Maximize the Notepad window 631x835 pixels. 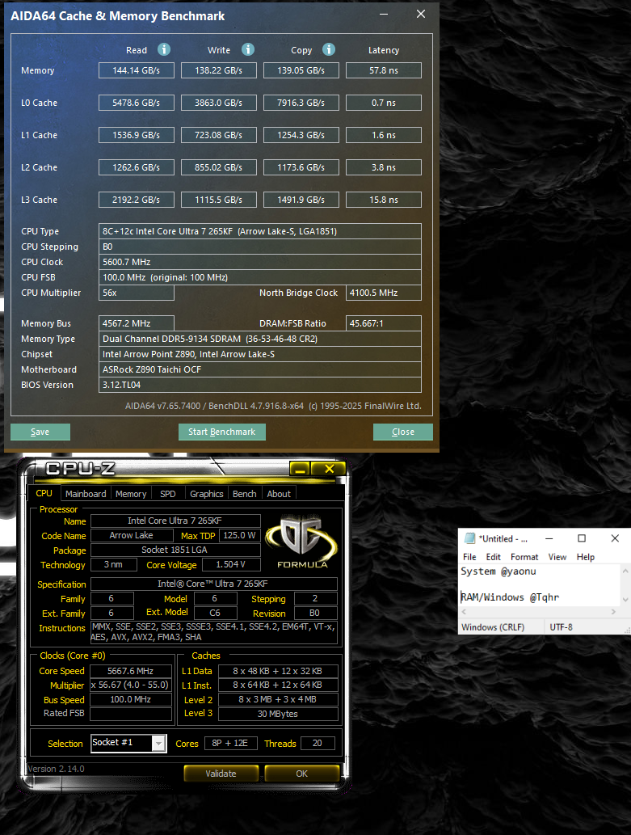point(582,538)
